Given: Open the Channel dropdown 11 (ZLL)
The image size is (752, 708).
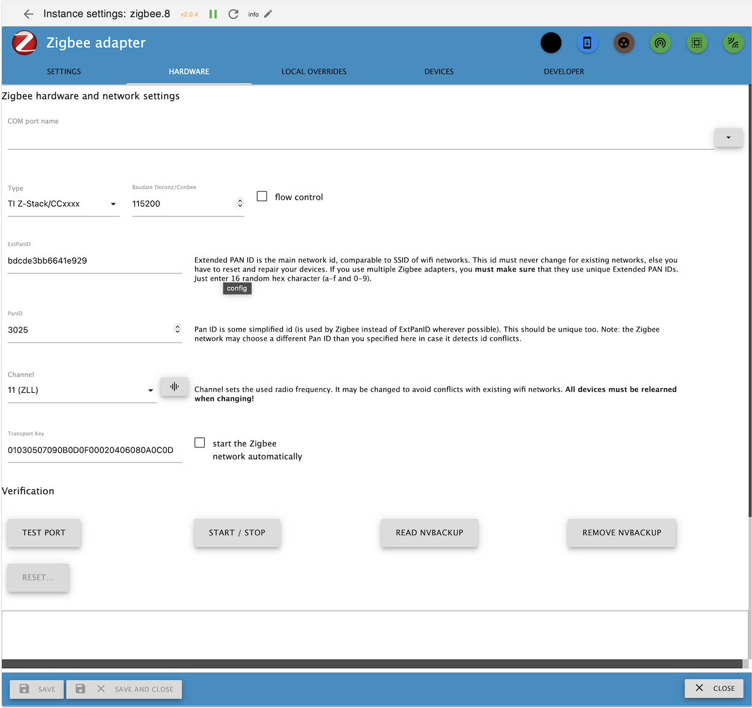Looking at the screenshot, I should coord(82,390).
